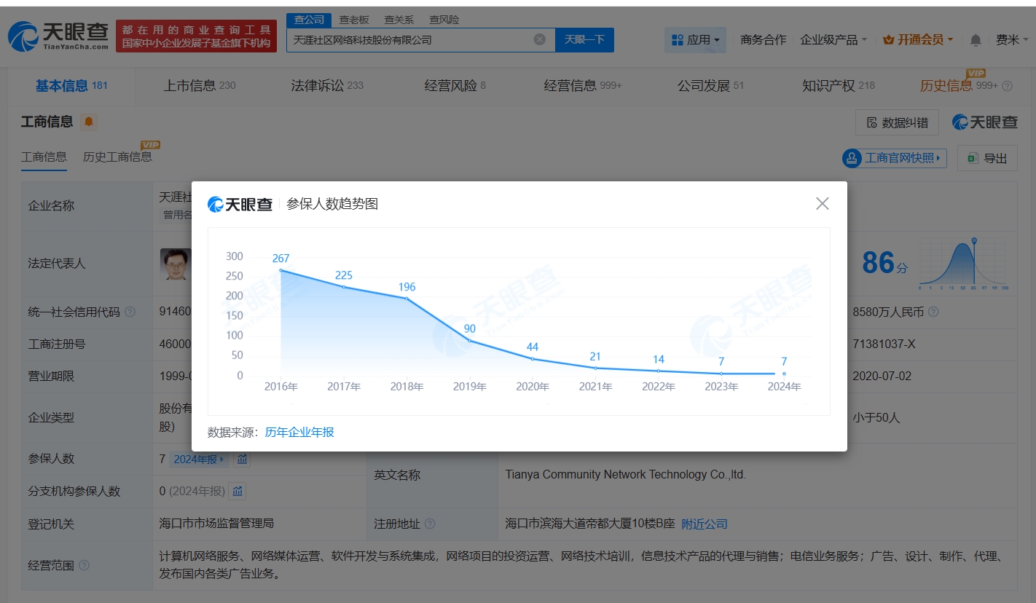Click the orange bell icon beside 工商信息
Viewport: 1036px width, 603px height.
tap(89, 122)
